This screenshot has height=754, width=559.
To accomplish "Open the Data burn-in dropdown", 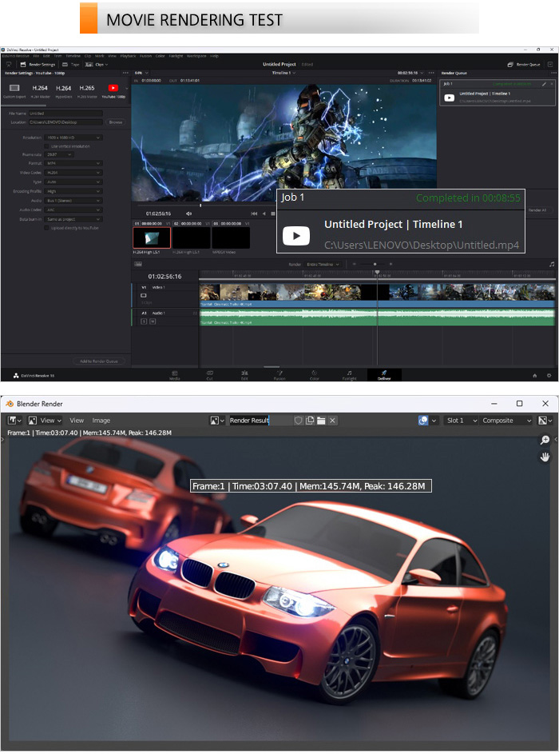I will (73, 219).
